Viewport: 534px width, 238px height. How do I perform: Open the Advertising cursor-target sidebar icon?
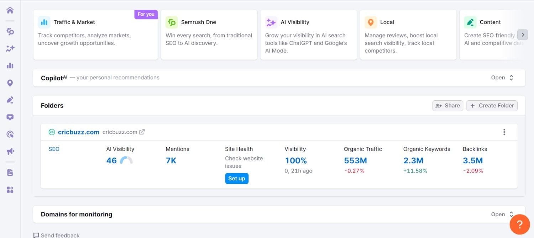[x=10, y=134]
